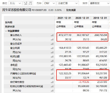Click the 报告期 row label

pyautogui.click(x=9, y=22)
